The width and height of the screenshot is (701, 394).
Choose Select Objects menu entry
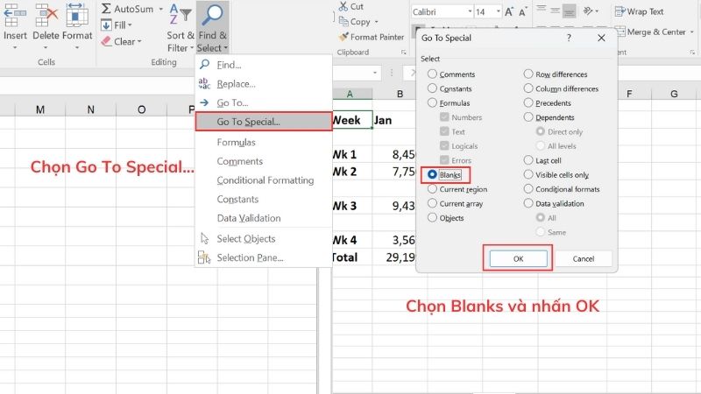point(264,238)
